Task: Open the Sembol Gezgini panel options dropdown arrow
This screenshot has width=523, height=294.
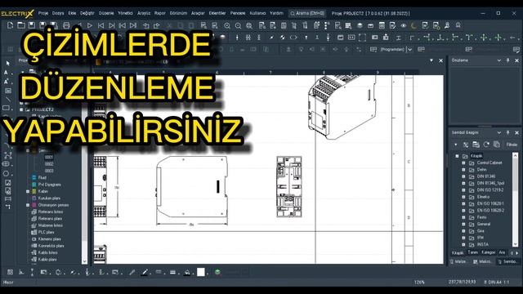Action: 499,132
